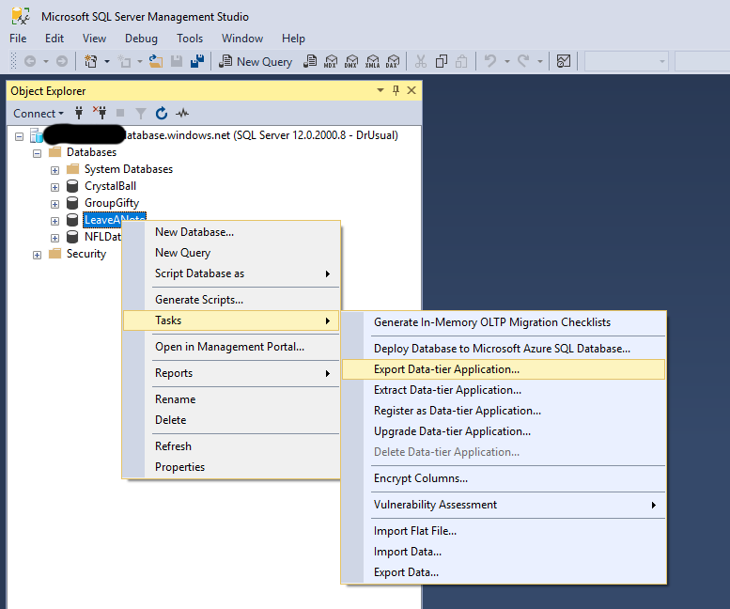Collapse the server node

click(x=19, y=136)
